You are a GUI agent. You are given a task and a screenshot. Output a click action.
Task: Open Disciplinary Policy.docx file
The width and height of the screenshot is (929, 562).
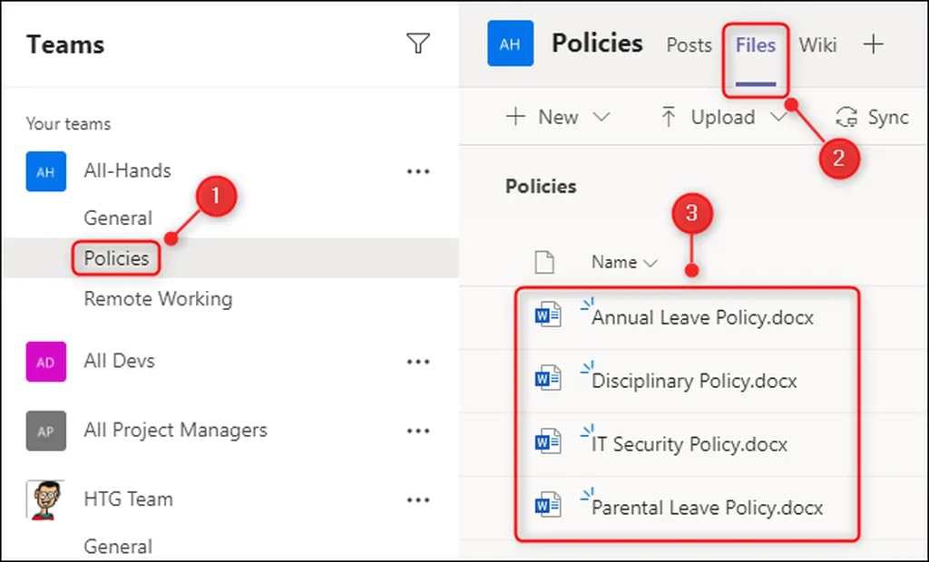694,381
